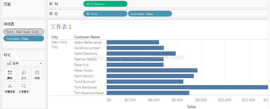Select the Customer Name pill on rows
The width and height of the screenshot is (270, 109).
[150, 14]
